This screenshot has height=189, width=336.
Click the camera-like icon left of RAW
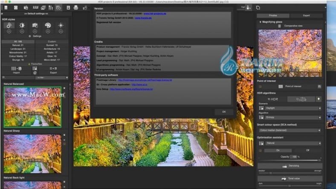26,8
